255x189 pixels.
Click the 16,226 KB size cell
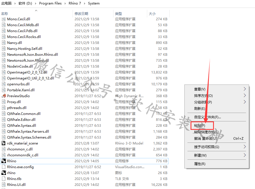(159, 184)
